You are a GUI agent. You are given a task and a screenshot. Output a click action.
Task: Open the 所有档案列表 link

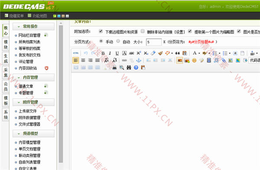29,42
